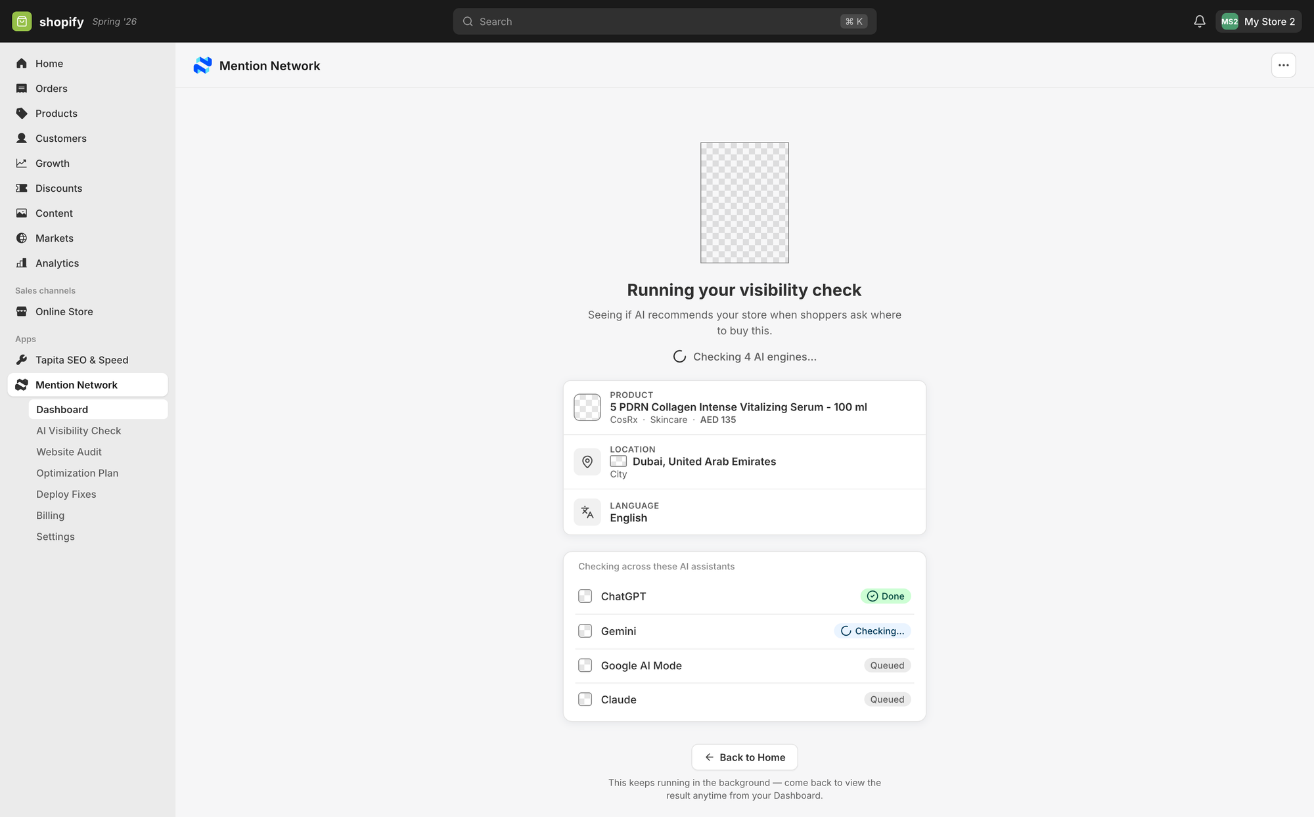Click the Orders sidebar icon
Image resolution: width=1314 pixels, height=817 pixels.
pos(22,89)
